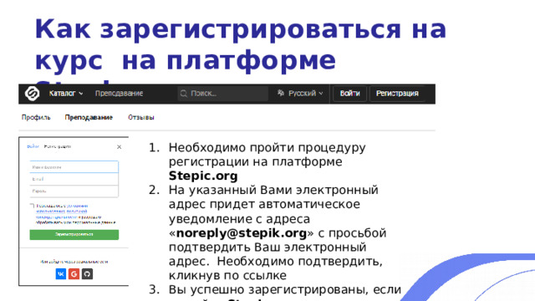Sign up with Google icon

tap(74, 273)
